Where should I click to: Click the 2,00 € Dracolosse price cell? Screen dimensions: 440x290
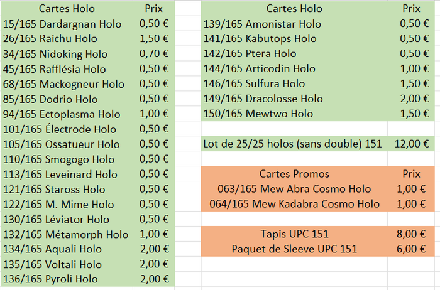[x=411, y=99]
